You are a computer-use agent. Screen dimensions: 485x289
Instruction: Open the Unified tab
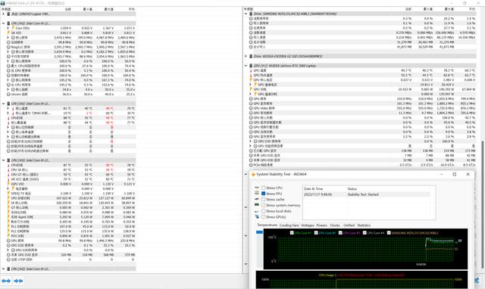[349, 225]
